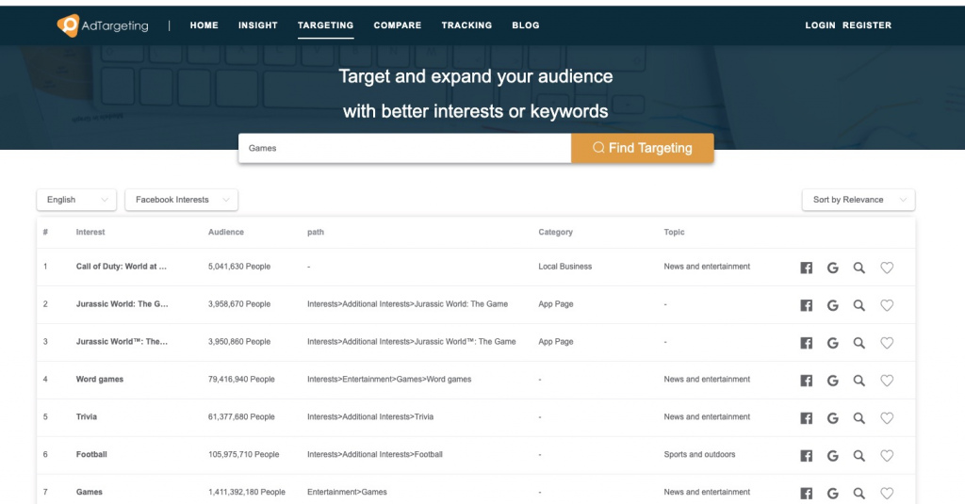Click search icon in Trivia row
The image size is (965, 504).
pos(859,418)
